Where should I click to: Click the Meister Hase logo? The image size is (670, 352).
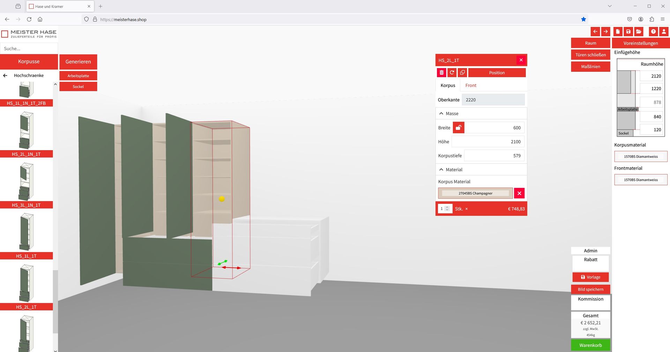[x=29, y=34]
